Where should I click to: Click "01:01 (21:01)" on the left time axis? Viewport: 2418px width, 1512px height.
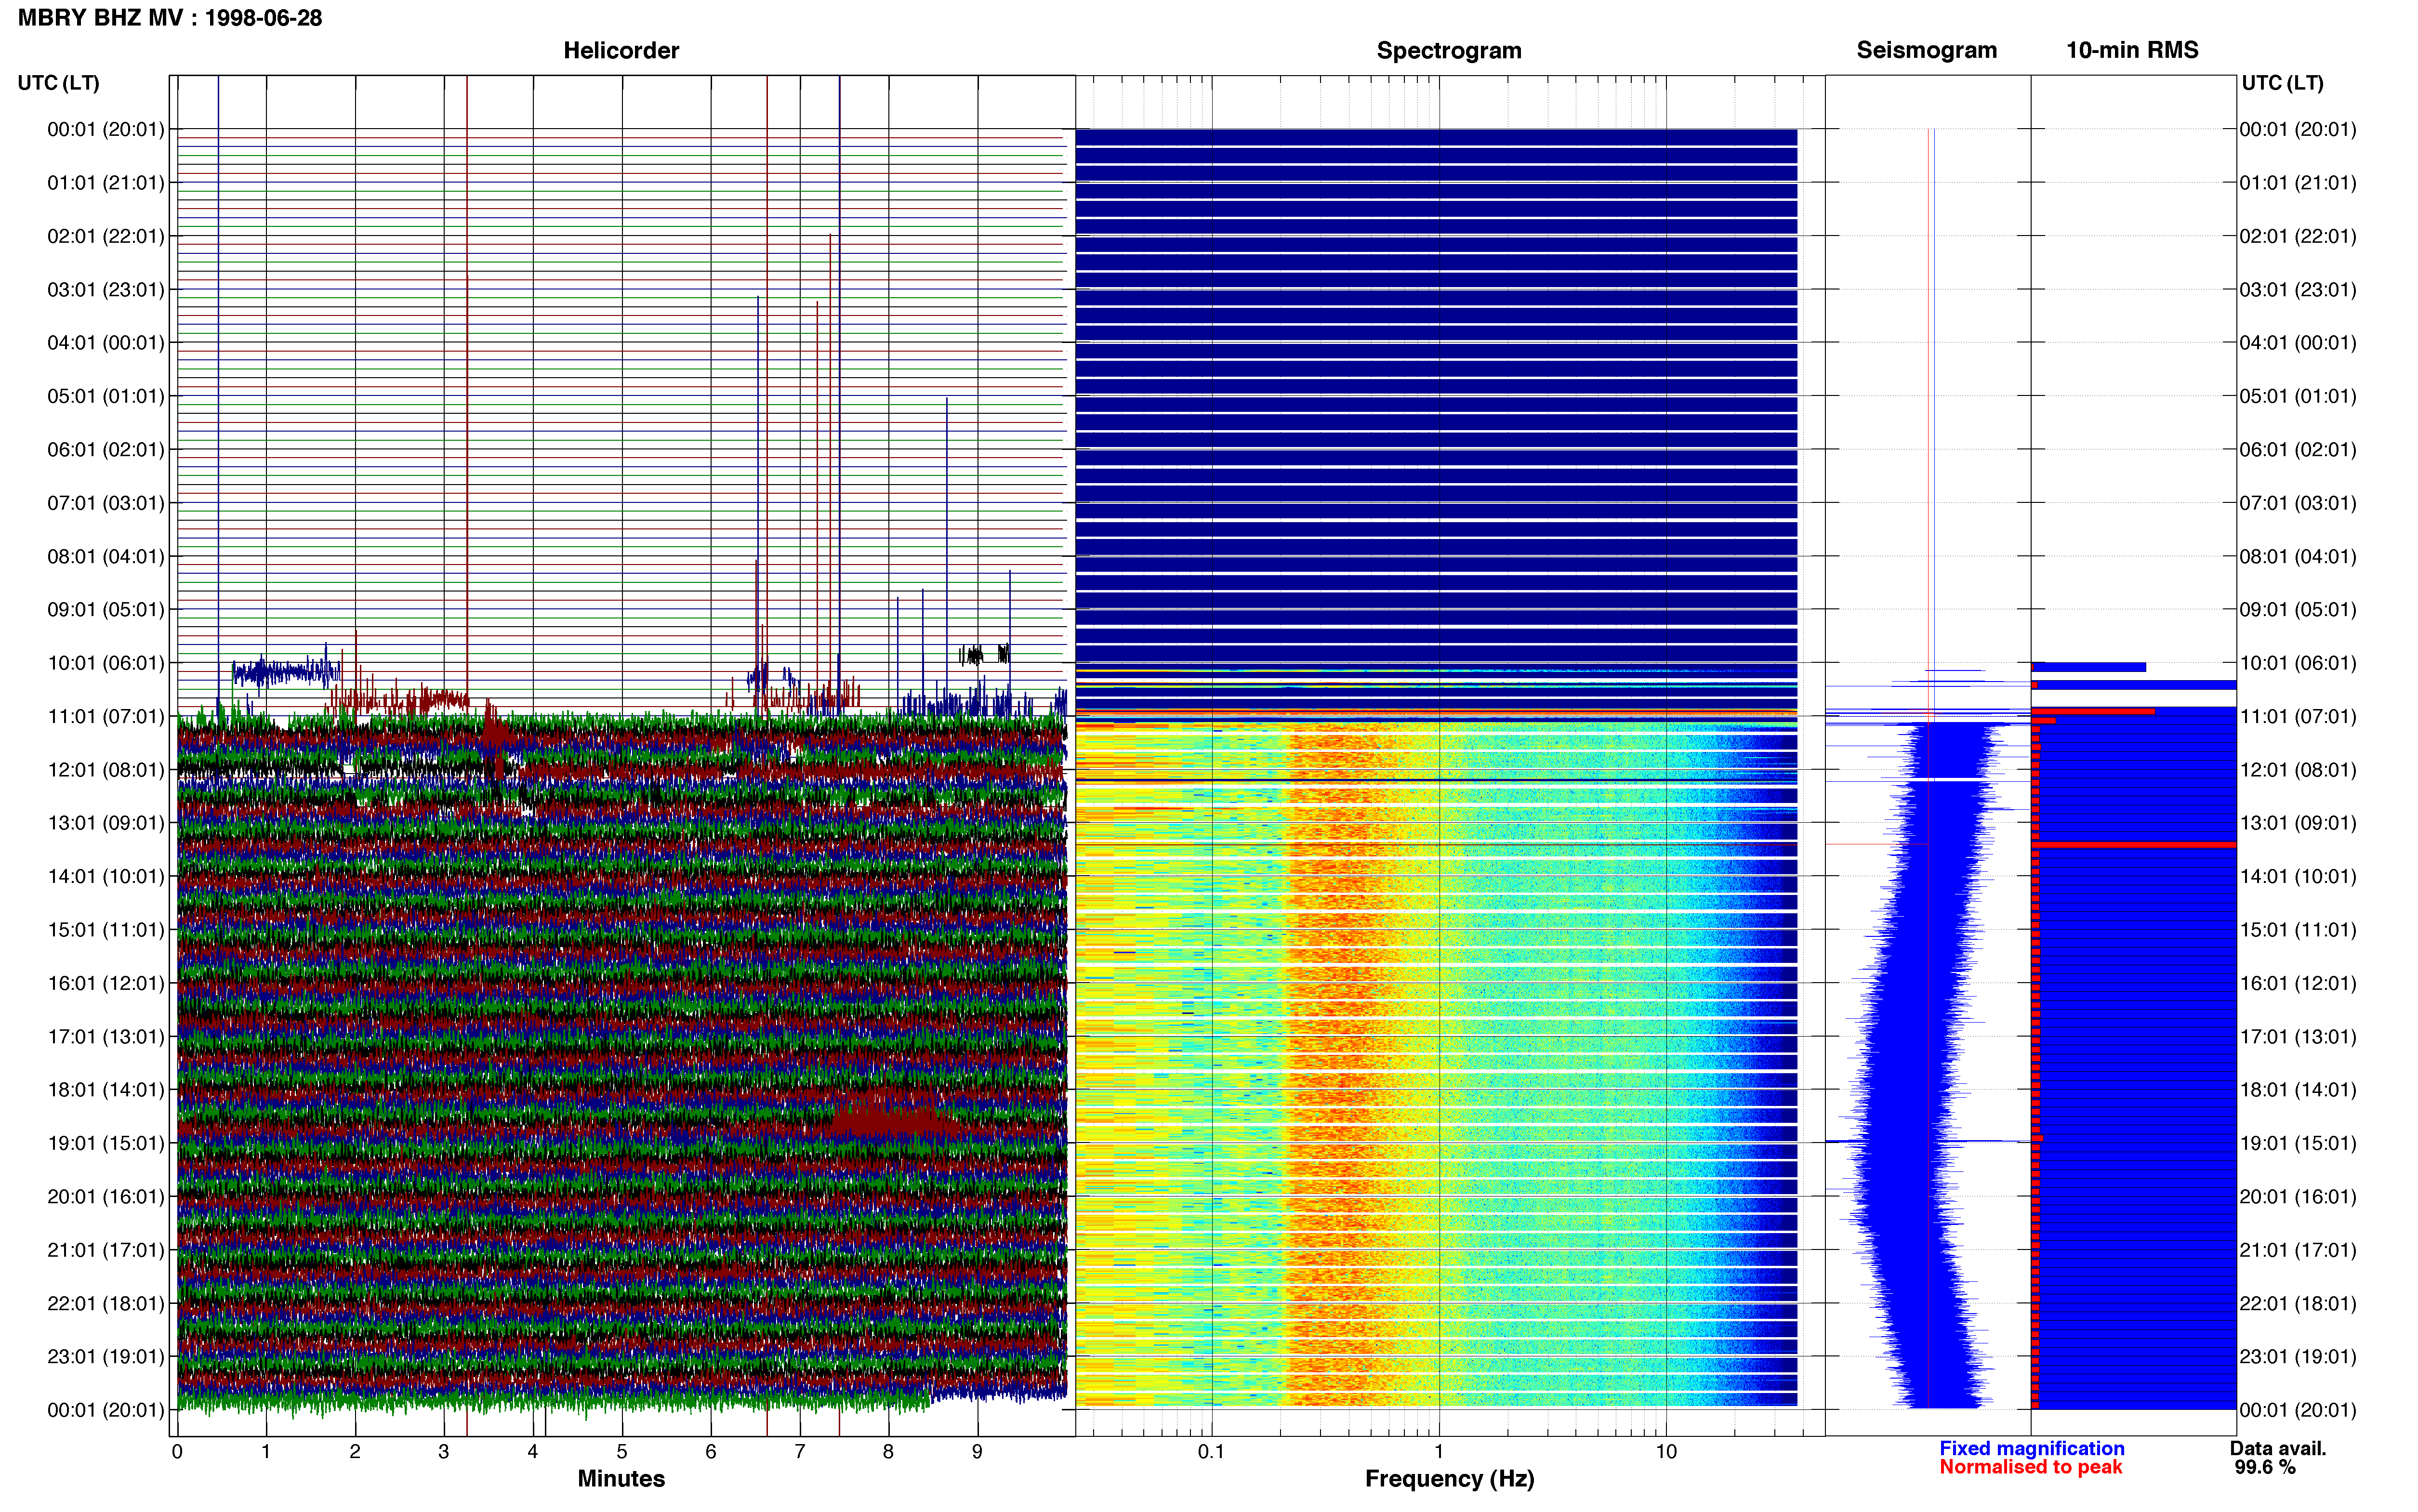point(106,183)
